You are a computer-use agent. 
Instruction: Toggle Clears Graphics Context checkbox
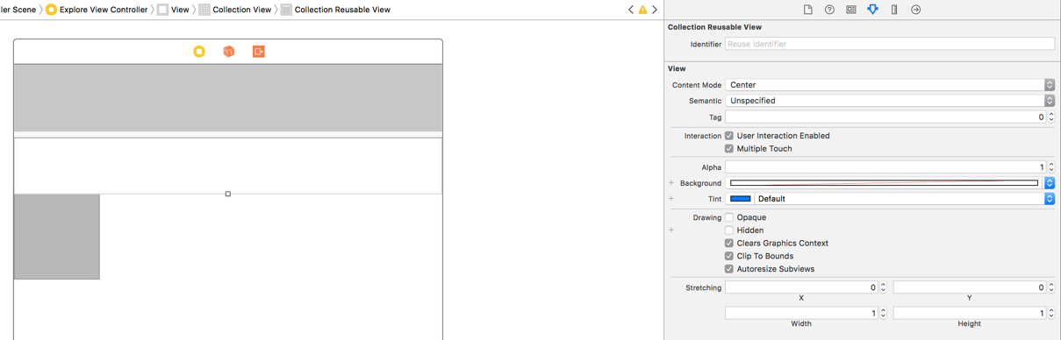point(729,244)
